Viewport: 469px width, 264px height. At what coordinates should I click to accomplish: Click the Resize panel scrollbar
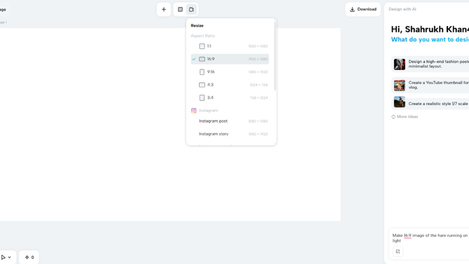tap(275, 57)
